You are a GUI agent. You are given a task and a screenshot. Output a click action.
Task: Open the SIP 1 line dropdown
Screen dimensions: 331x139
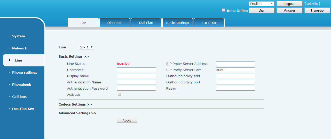point(86,47)
